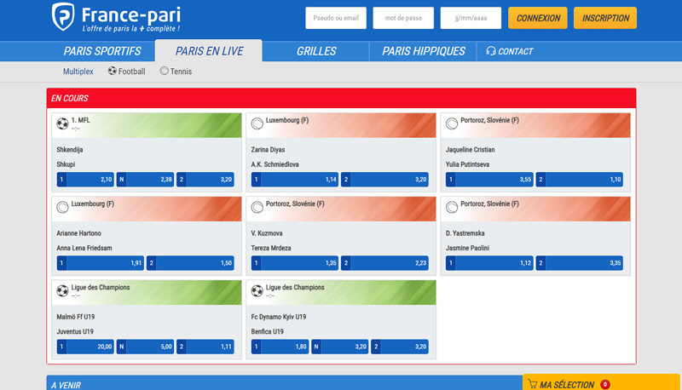This screenshot has width=682, height=390.
Task: Click tennis icon on Zarina Diyas match card
Action: point(257,123)
